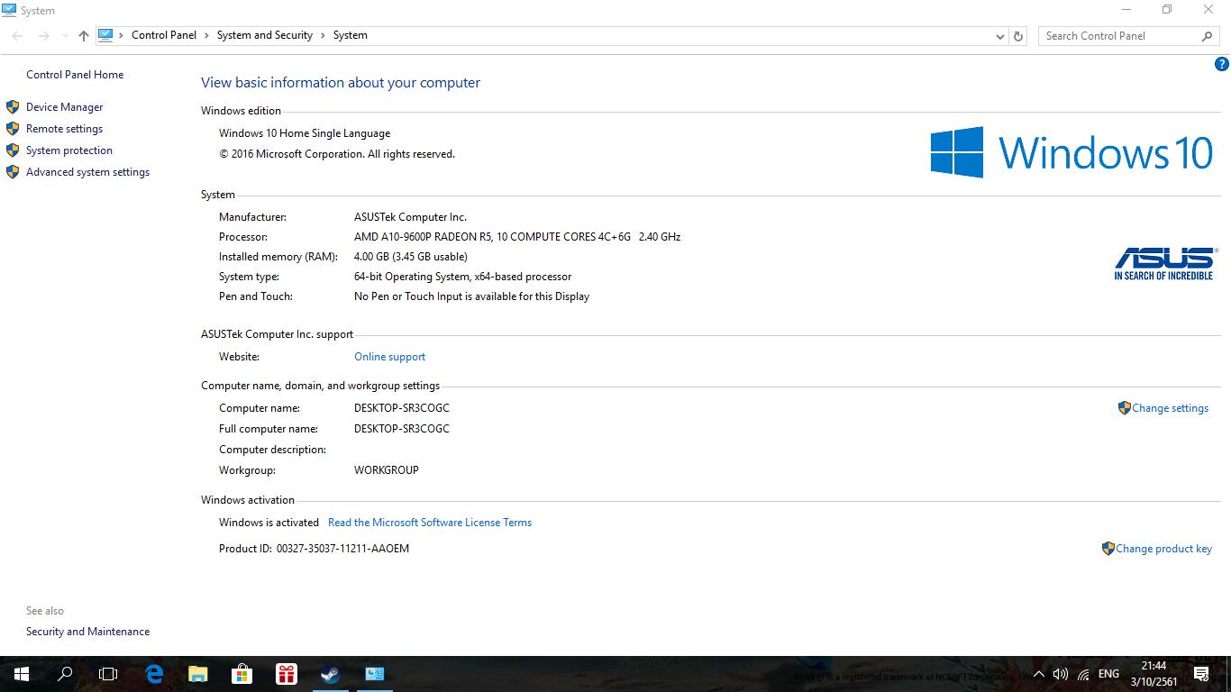Image resolution: width=1231 pixels, height=692 pixels.
Task: Click the magnifier icon in Search Control Panel
Action: coord(1207,36)
